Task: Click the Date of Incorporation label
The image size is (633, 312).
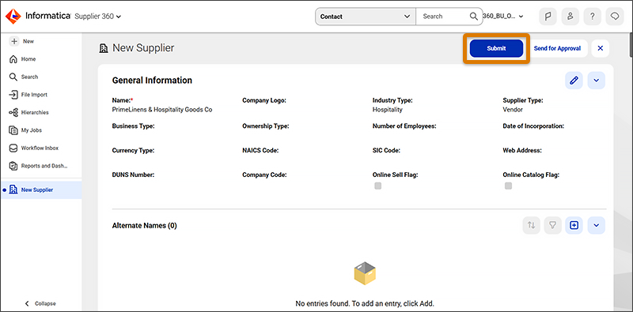Action: click(533, 126)
